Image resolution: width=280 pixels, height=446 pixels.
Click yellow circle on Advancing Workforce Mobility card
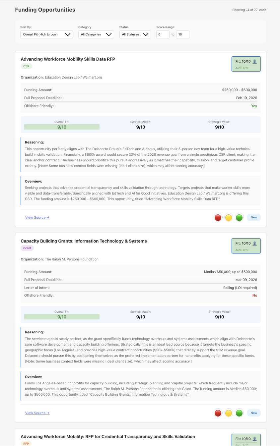pos(229,218)
